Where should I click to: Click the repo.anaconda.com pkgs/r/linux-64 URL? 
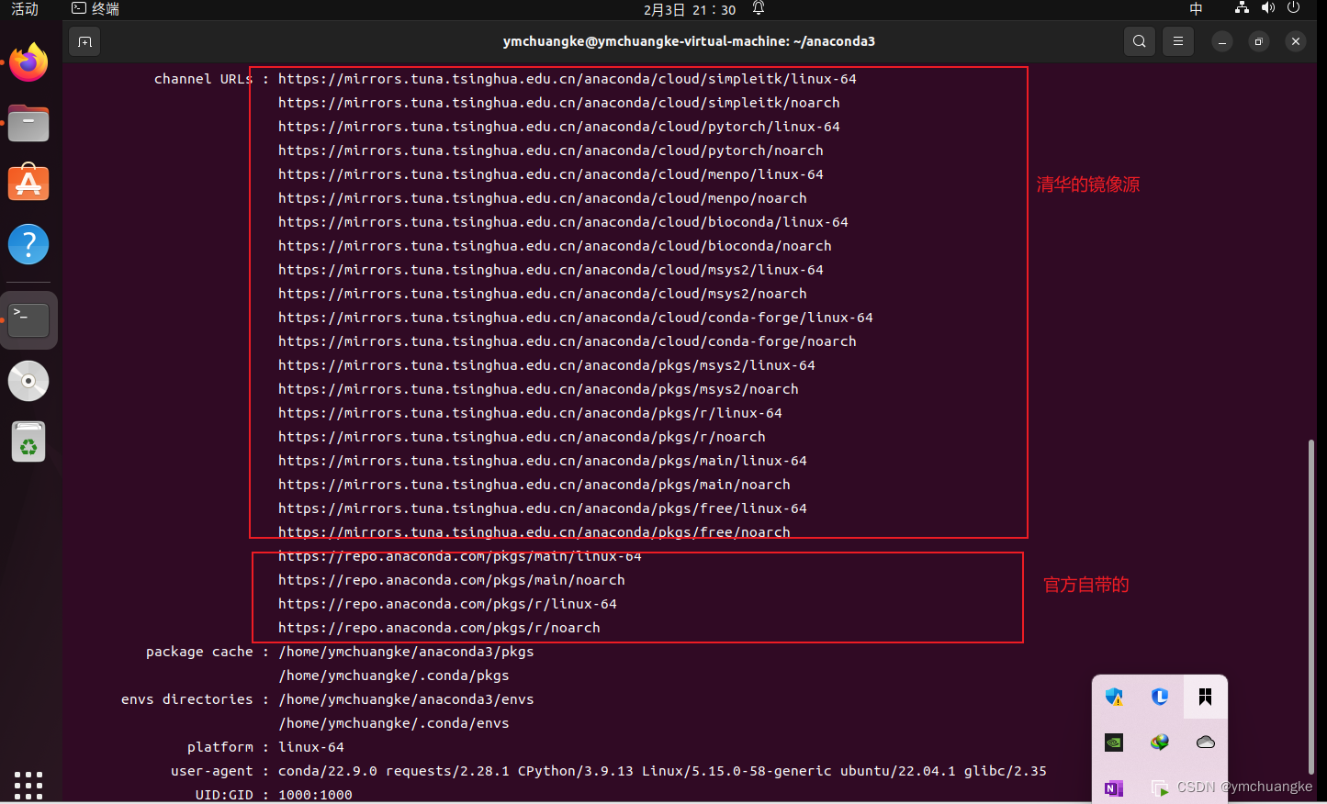coord(447,604)
